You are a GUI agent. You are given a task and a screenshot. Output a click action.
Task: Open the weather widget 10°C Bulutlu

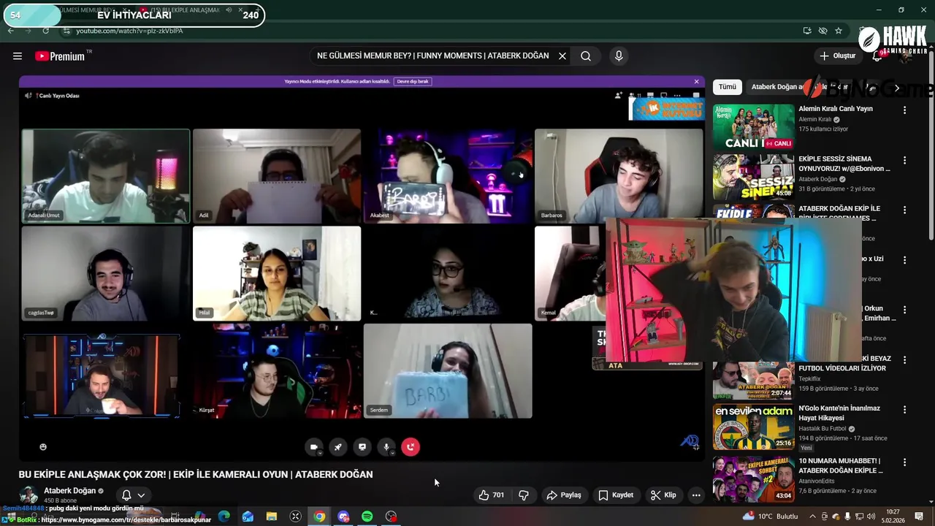(x=770, y=517)
